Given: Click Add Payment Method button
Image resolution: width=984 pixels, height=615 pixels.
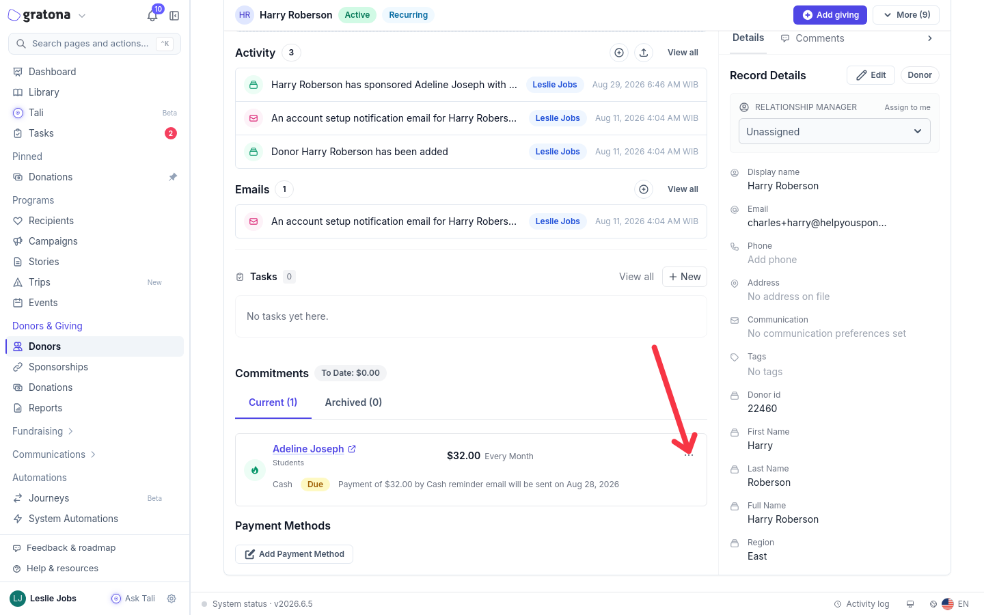Looking at the screenshot, I should 294,554.
